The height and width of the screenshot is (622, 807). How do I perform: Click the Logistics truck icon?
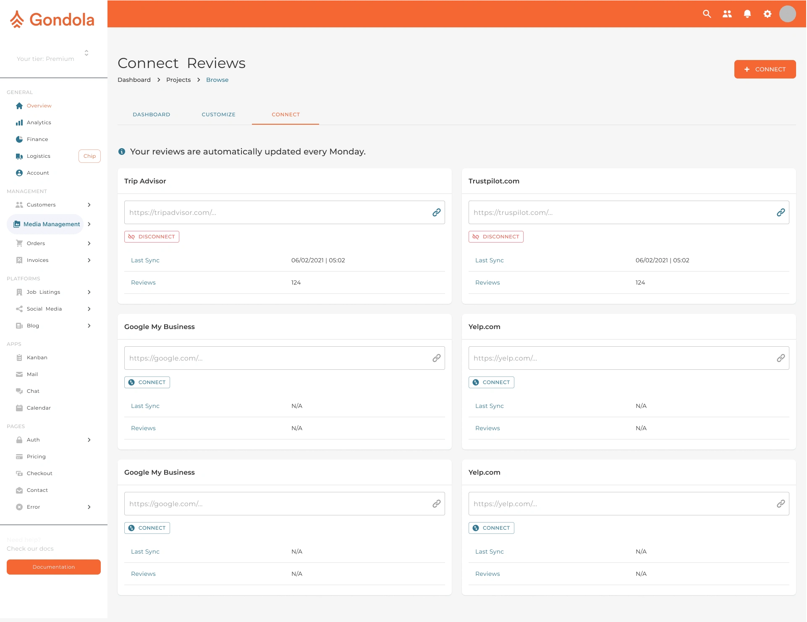pos(19,156)
